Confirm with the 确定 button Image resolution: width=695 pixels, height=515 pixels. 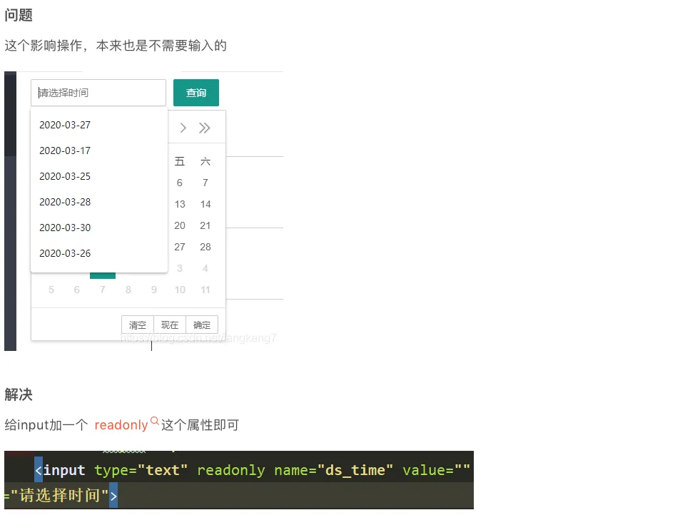tap(201, 325)
